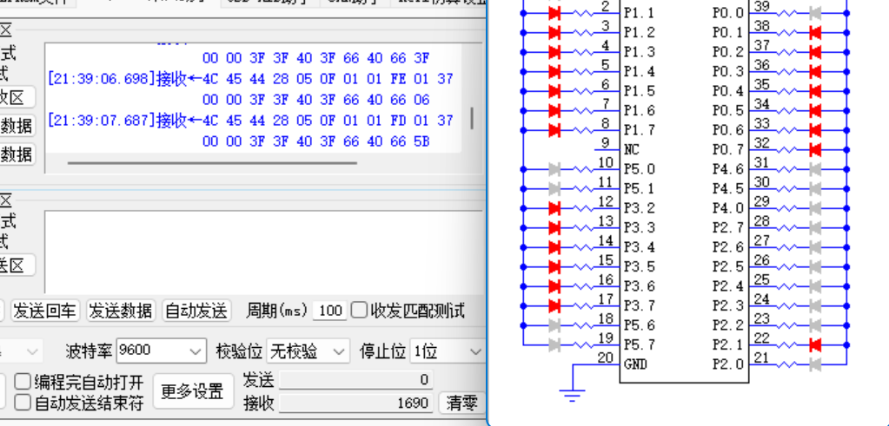Click the red LED on pin P0.2
The image size is (889, 426).
815,52
